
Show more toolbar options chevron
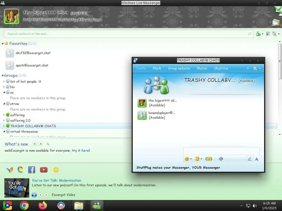click(248, 68)
